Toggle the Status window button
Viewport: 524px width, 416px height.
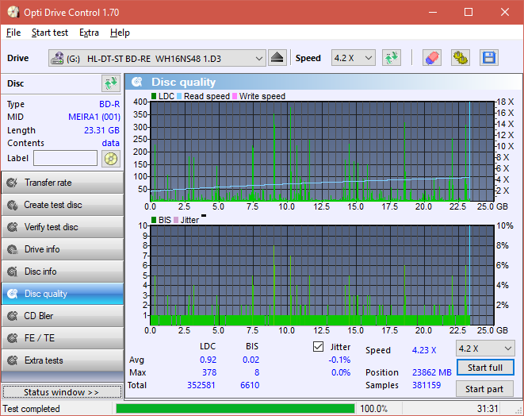(x=62, y=392)
